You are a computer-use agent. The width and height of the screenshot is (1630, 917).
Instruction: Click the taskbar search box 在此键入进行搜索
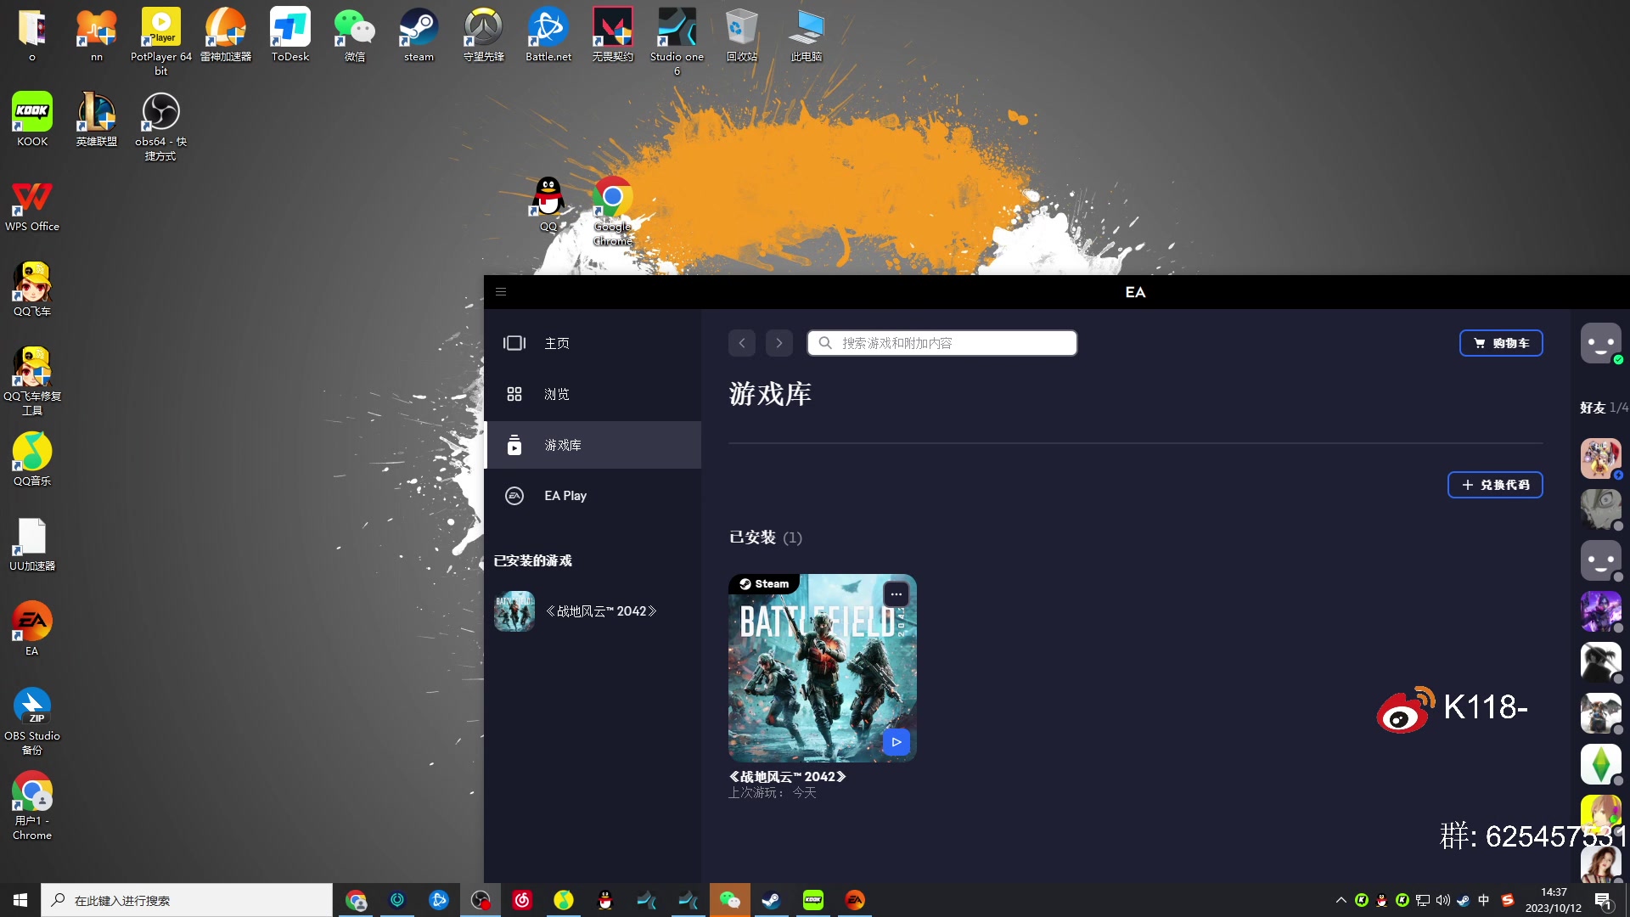point(187,900)
